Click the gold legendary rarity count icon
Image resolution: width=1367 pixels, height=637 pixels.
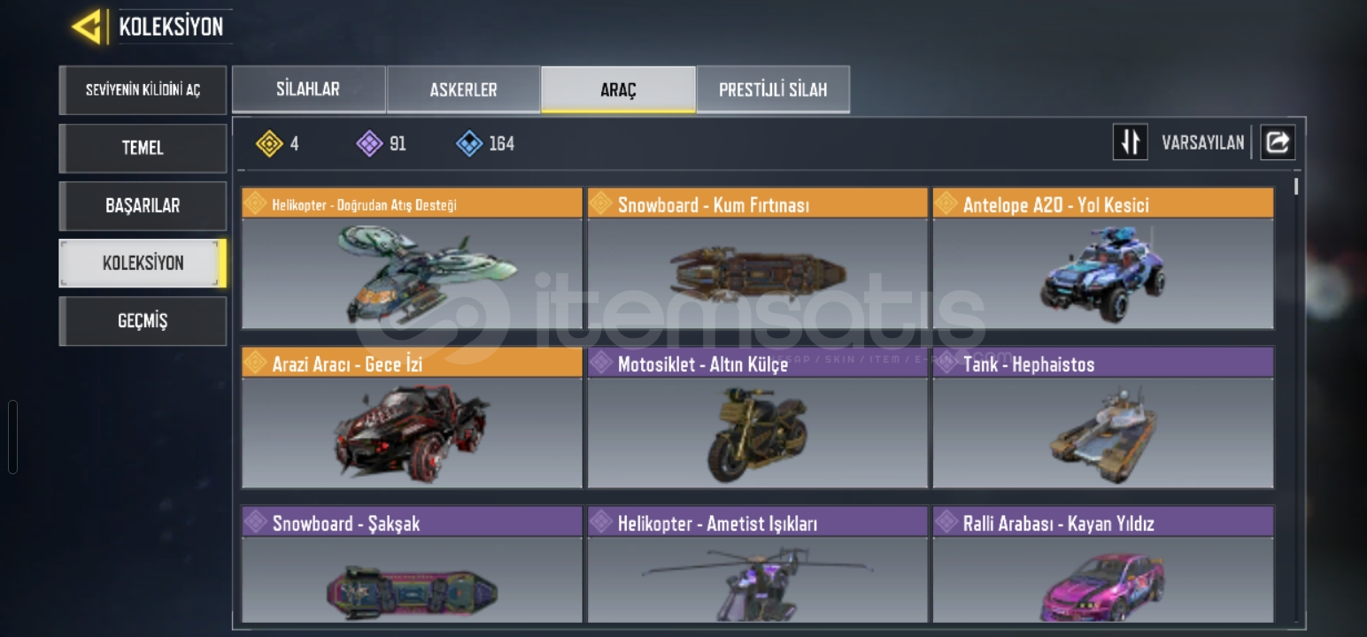pos(269,143)
